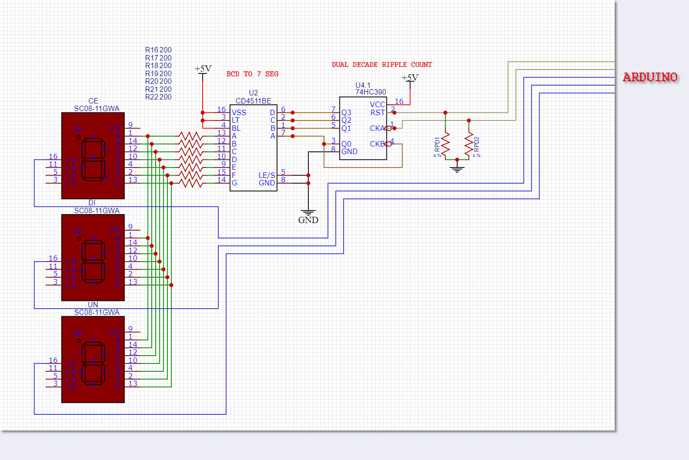Viewport: 689px width, 460px height.
Task: Click the 'DUAL DECADE RIPPLE COUNT' annotation
Action: (x=382, y=64)
